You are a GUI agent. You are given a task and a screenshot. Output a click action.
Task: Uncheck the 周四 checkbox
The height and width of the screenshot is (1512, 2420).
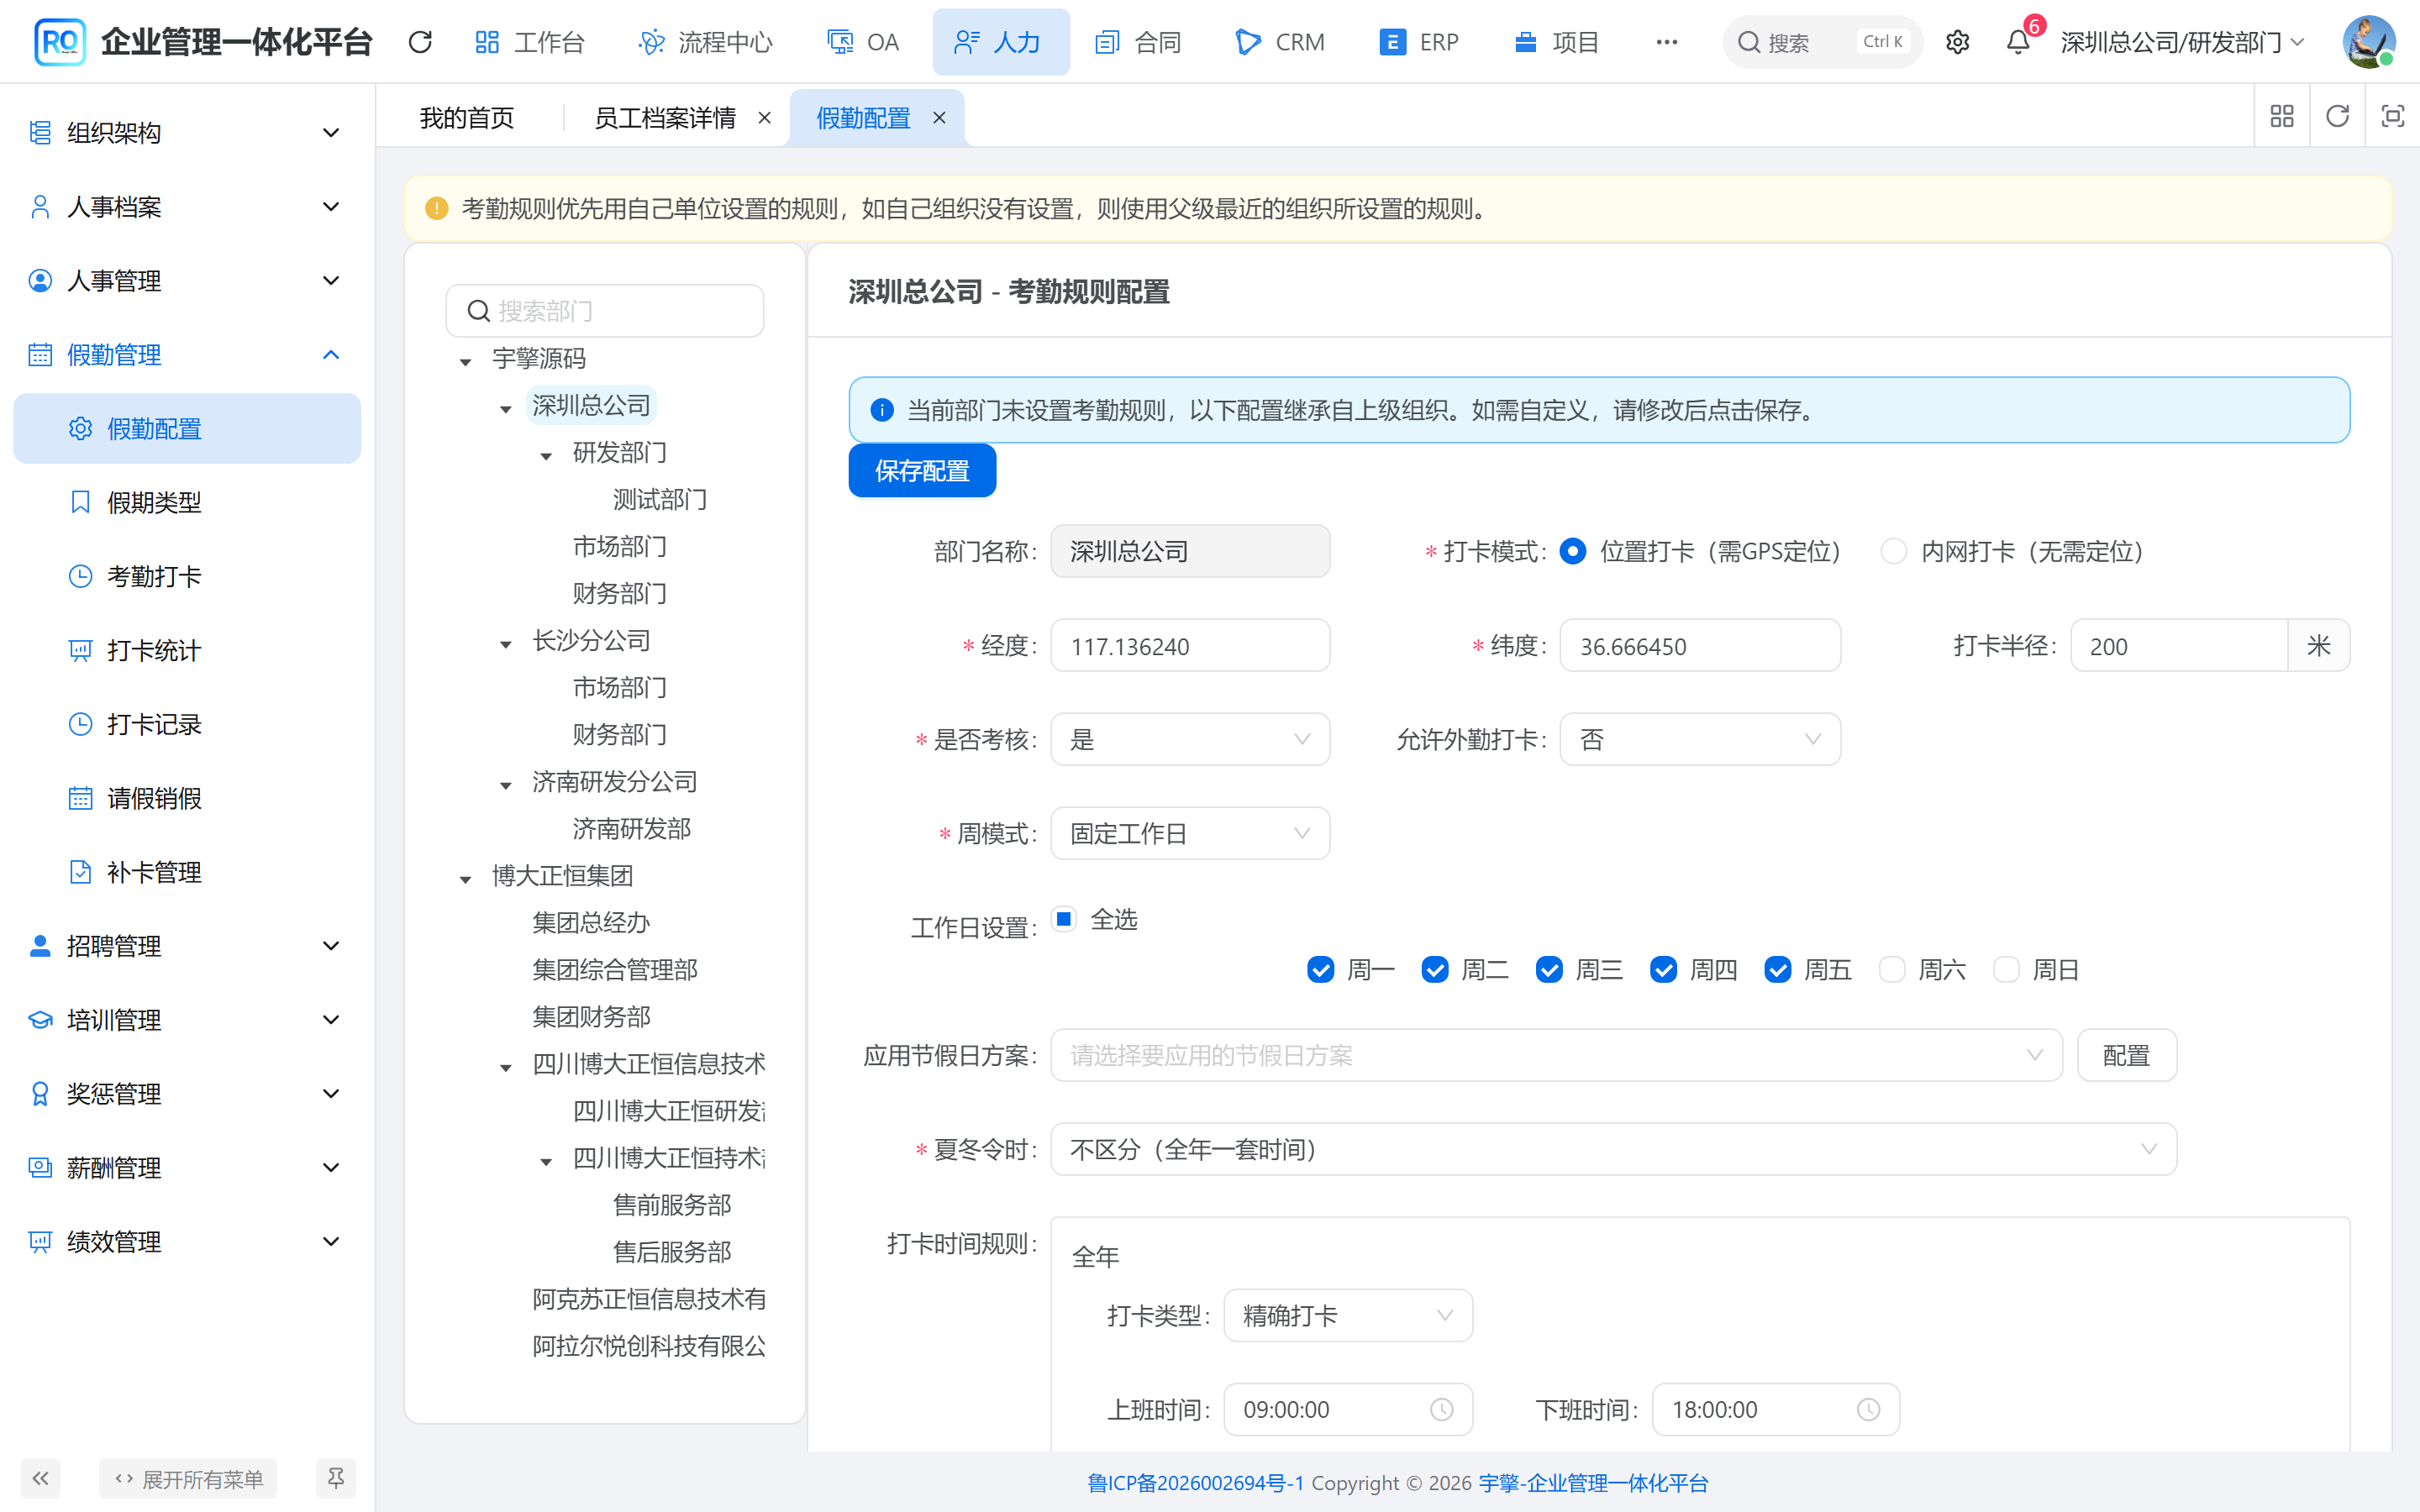pos(1663,969)
